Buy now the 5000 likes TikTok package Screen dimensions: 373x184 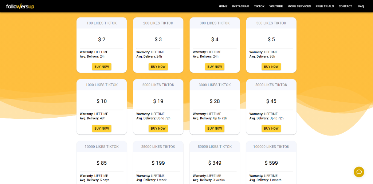[x=271, y=128]
